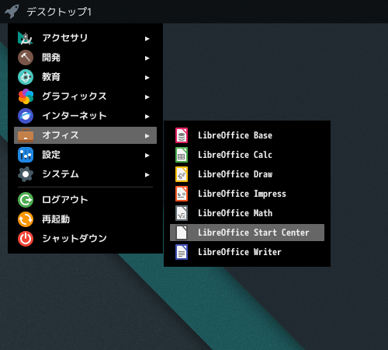Click the colorful グラフィックス icon
The image size is (388, 350).
click(26, 96)
